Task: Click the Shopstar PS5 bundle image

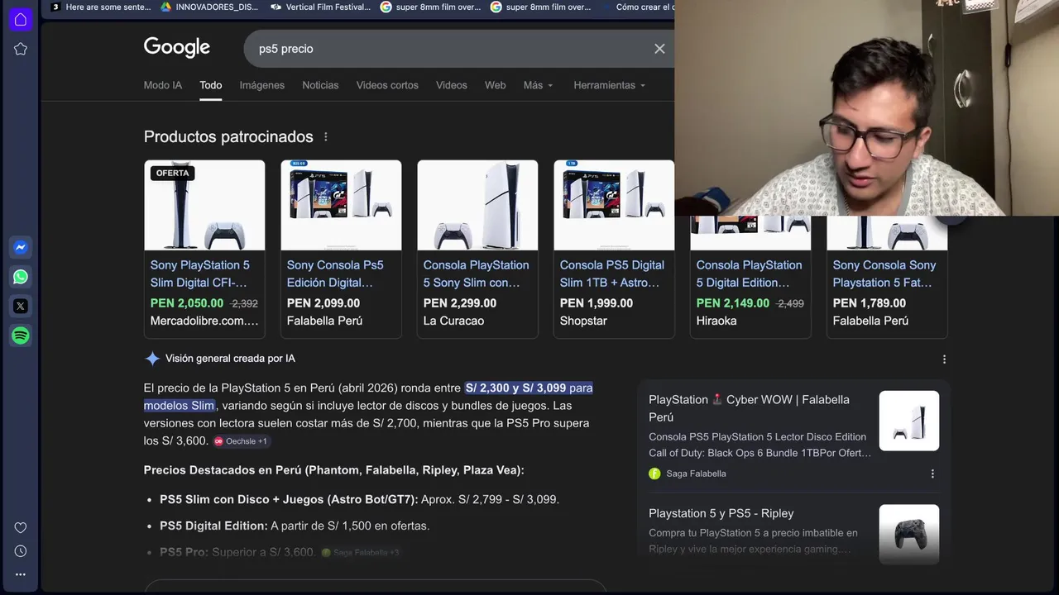Action: point(614,205)
